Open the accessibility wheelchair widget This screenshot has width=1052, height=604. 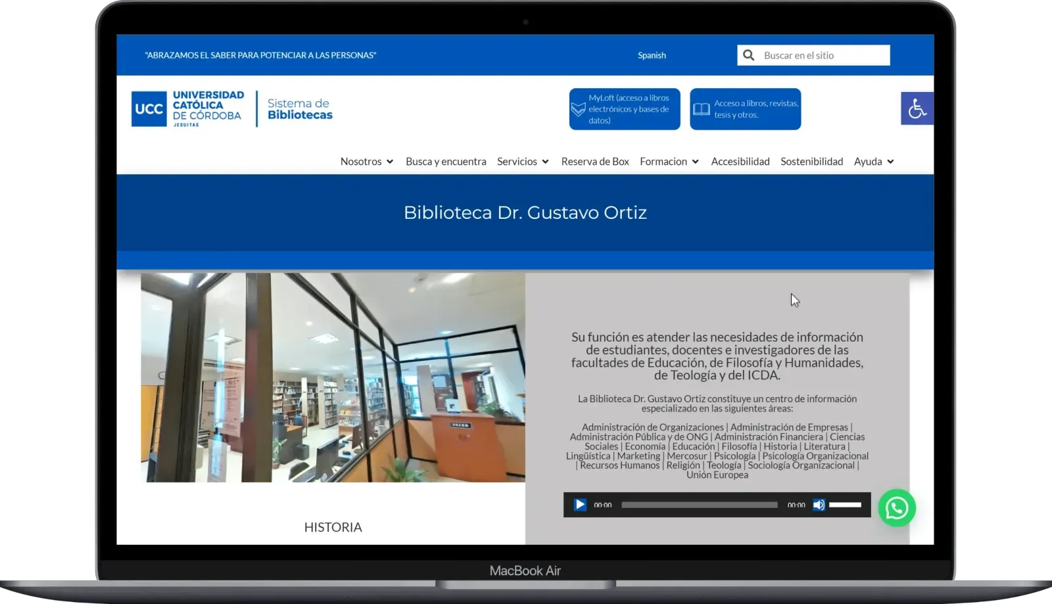tap(917, 108)
